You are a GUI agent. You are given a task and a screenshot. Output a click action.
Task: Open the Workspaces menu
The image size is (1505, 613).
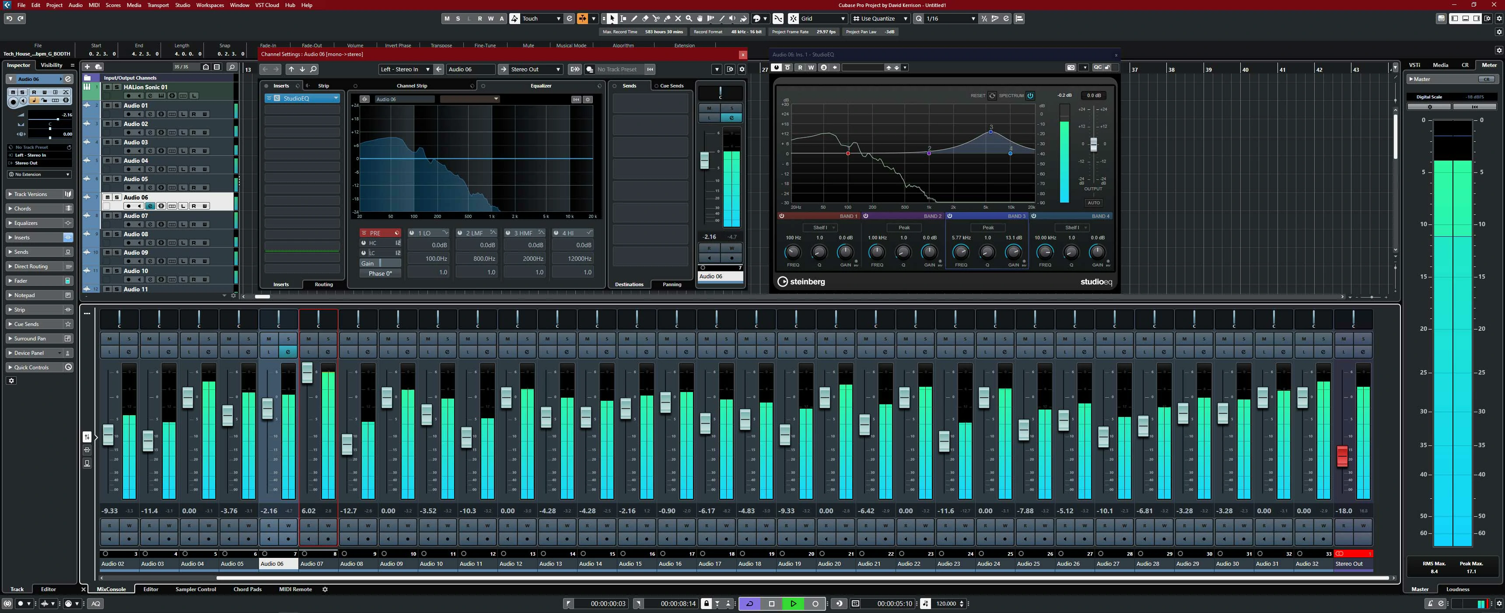coord(210,5)
